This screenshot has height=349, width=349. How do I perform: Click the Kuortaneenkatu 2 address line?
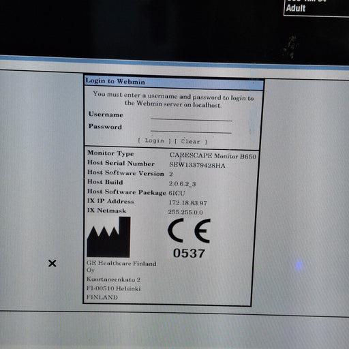113,279
